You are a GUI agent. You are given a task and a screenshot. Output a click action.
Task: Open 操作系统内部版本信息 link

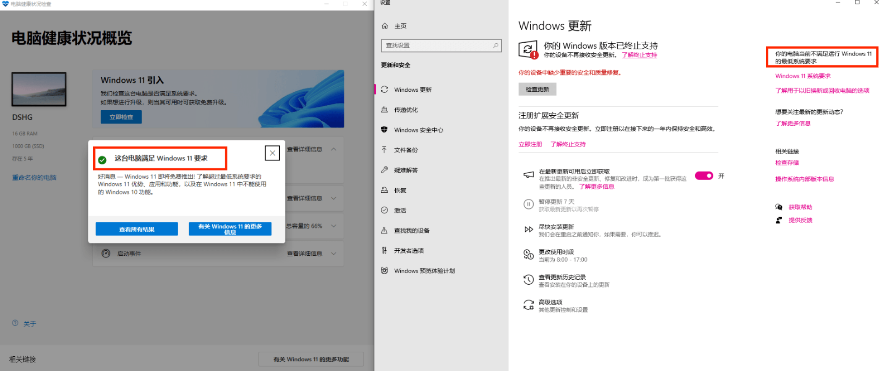pos(804,179)
